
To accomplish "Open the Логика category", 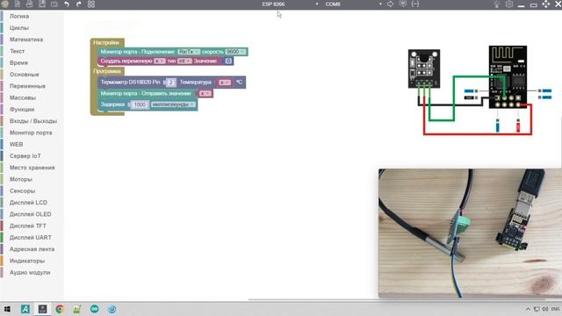I will click(x=19, y=16).
